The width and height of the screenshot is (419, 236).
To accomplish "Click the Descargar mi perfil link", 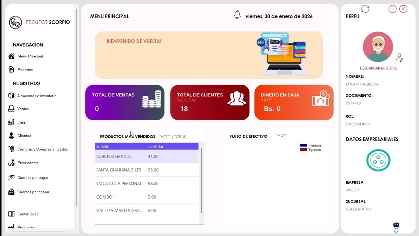I will coord(378,68).
